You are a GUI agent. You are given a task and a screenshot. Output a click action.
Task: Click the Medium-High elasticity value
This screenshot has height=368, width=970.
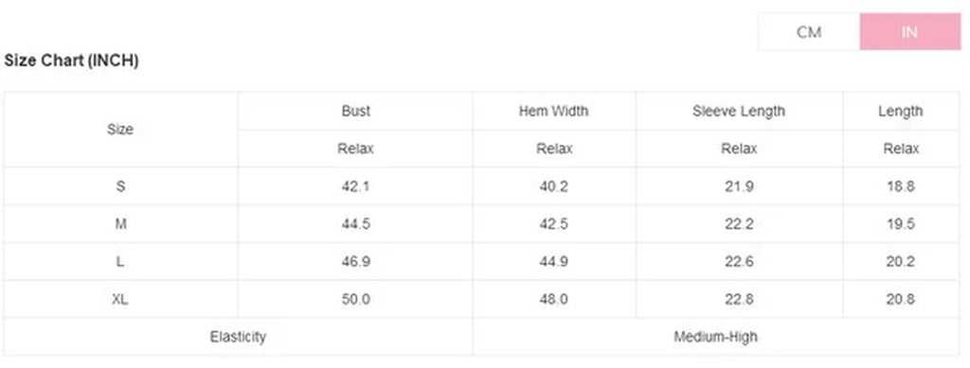click(716, 337)
